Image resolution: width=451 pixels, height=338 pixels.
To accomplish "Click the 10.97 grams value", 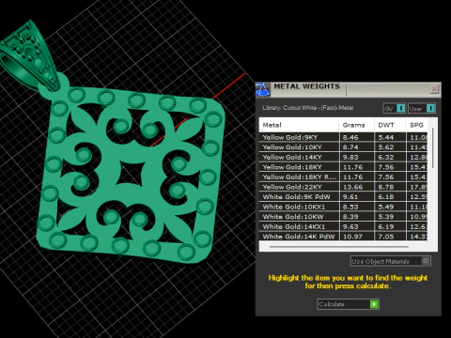I will tap(353, 237).
